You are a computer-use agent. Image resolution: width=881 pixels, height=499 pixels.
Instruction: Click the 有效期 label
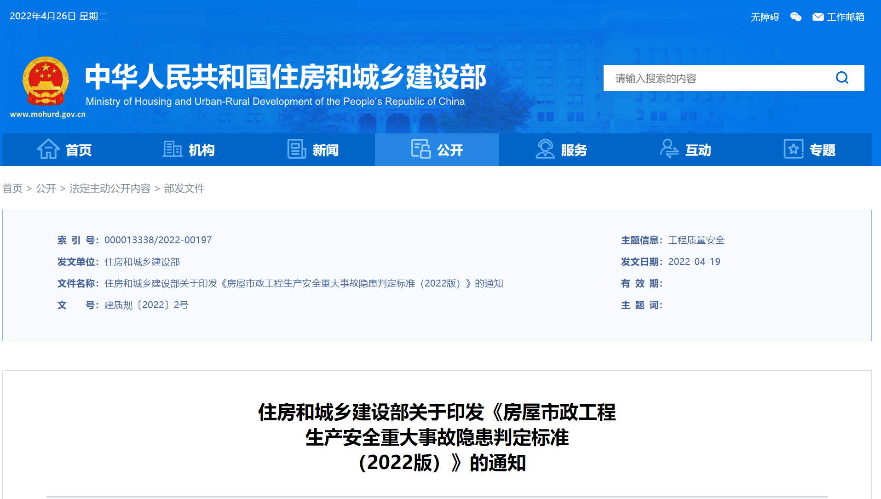642,284
